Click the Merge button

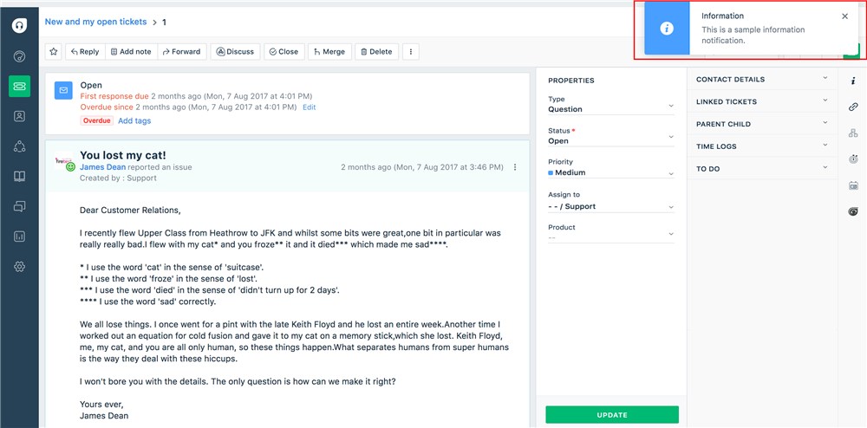pyautogui.click(x=329, y=51)
